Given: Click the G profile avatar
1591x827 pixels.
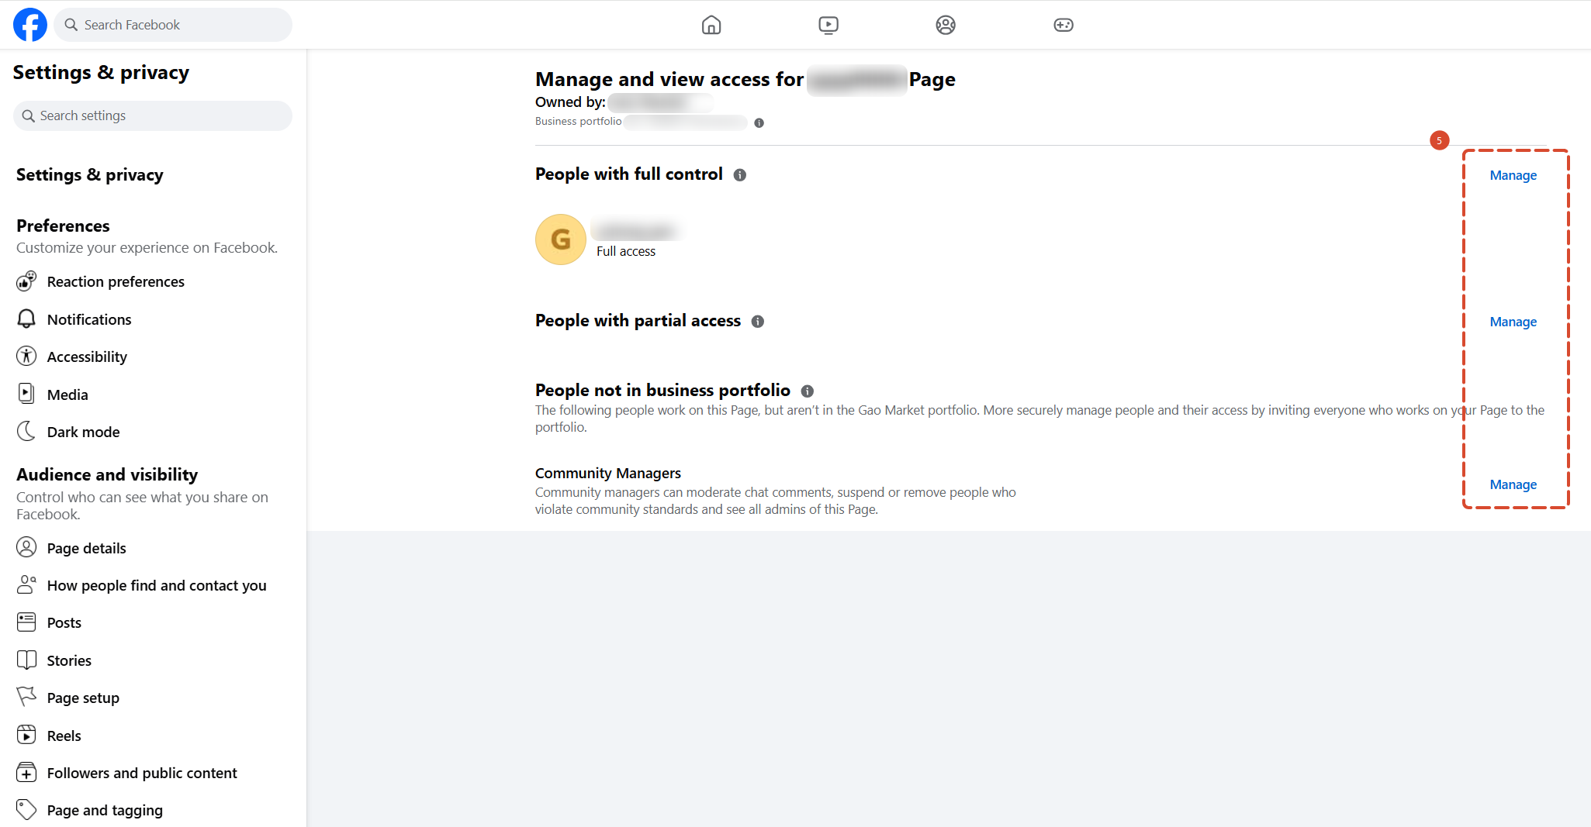Looking at the screenshot, I should tap(561, 239).
